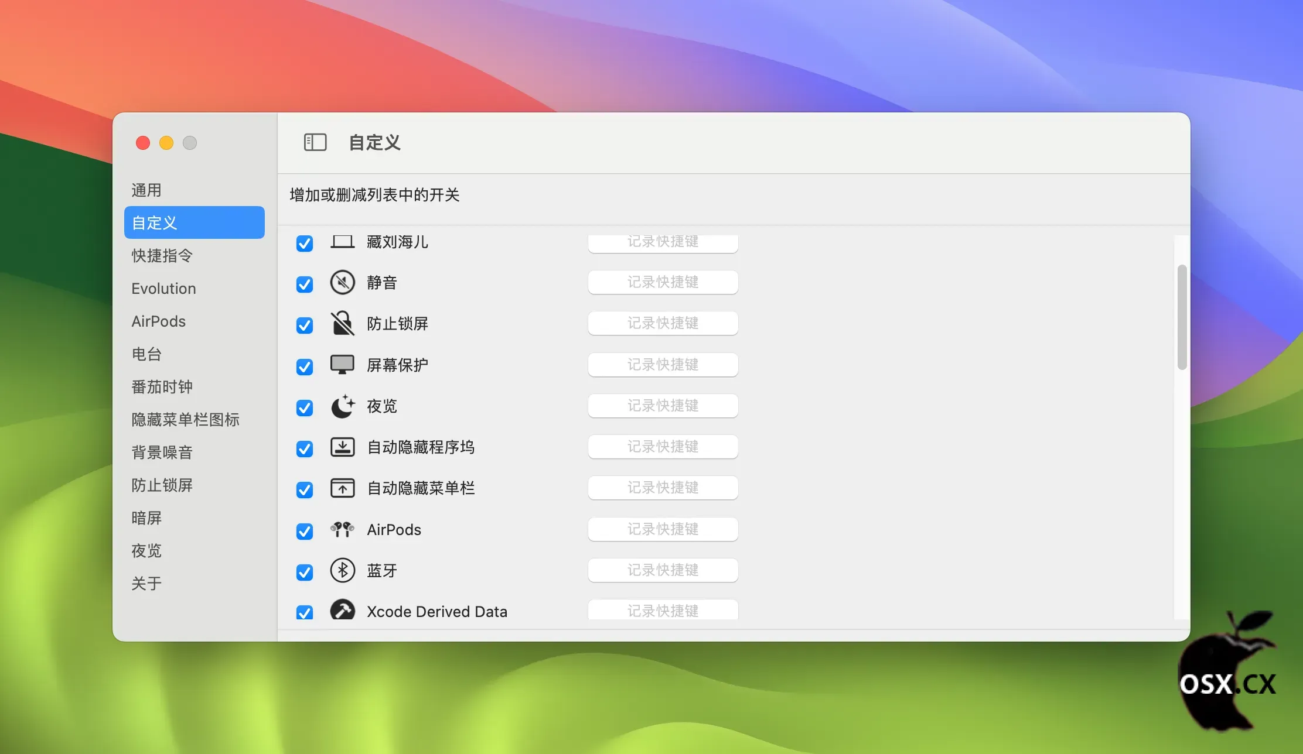Toggle the 蓝牙 checkbox off

pos(305,573)
